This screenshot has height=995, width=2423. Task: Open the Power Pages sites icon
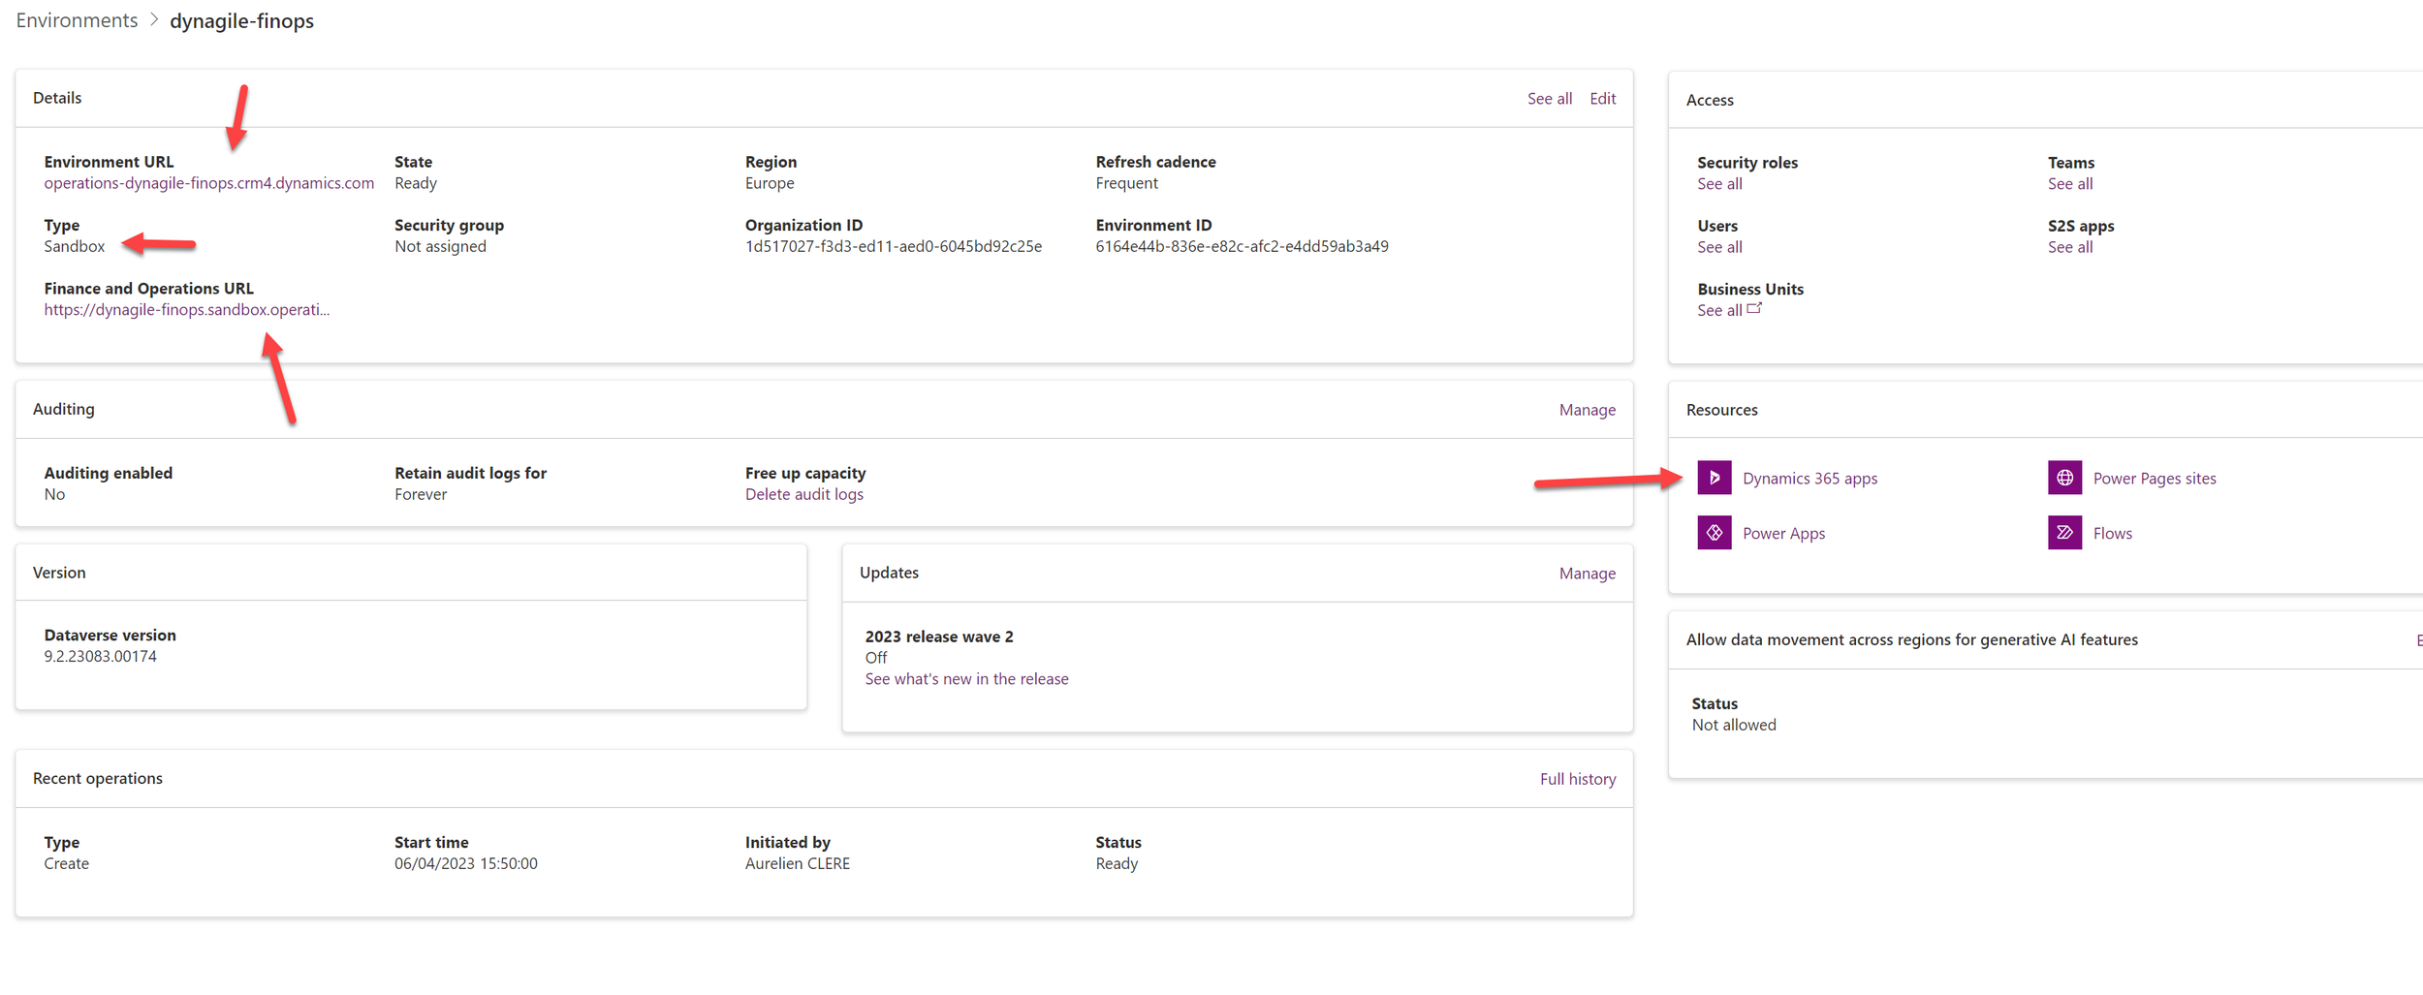click(2064, 478)
